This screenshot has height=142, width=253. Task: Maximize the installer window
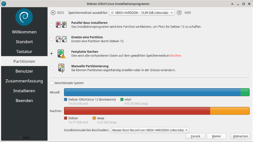click(x=243, y=4)
